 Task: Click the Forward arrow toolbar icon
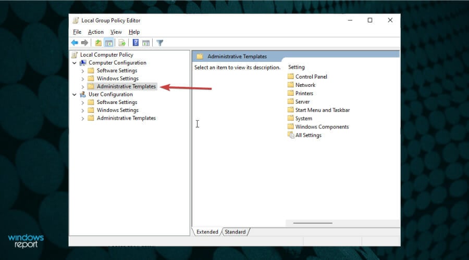pos(84,43)
